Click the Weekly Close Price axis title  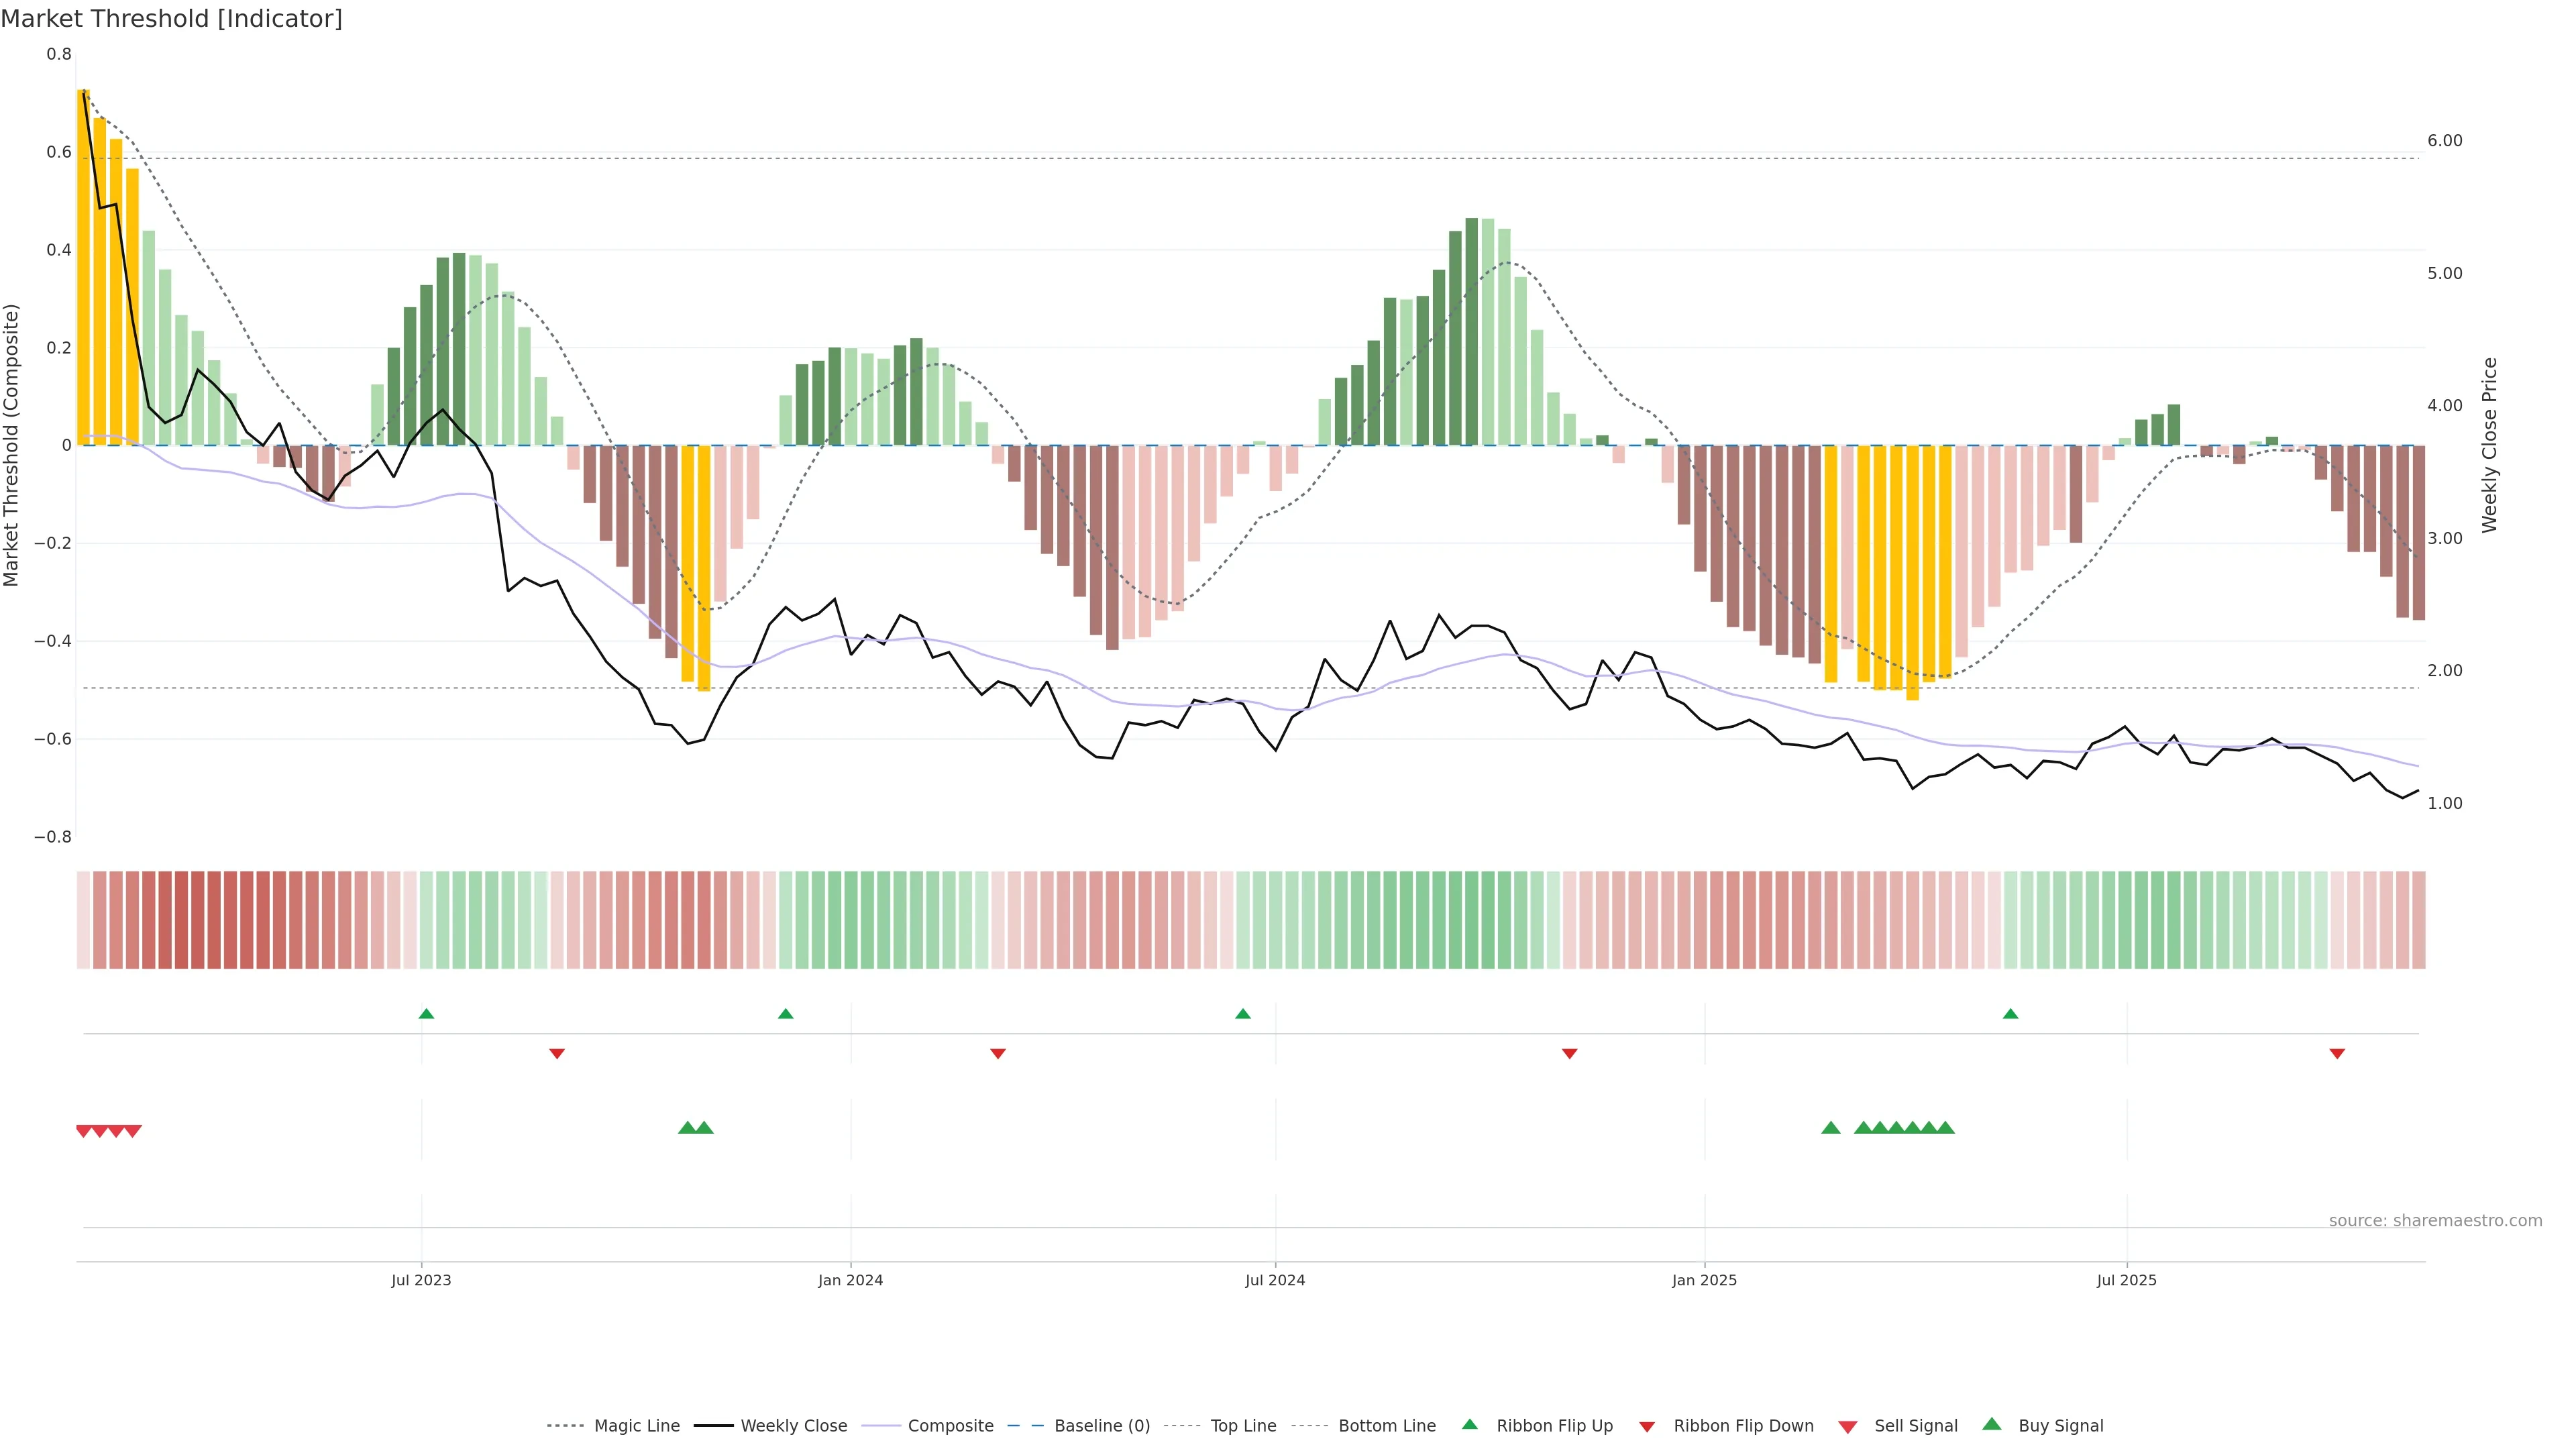2489,445
